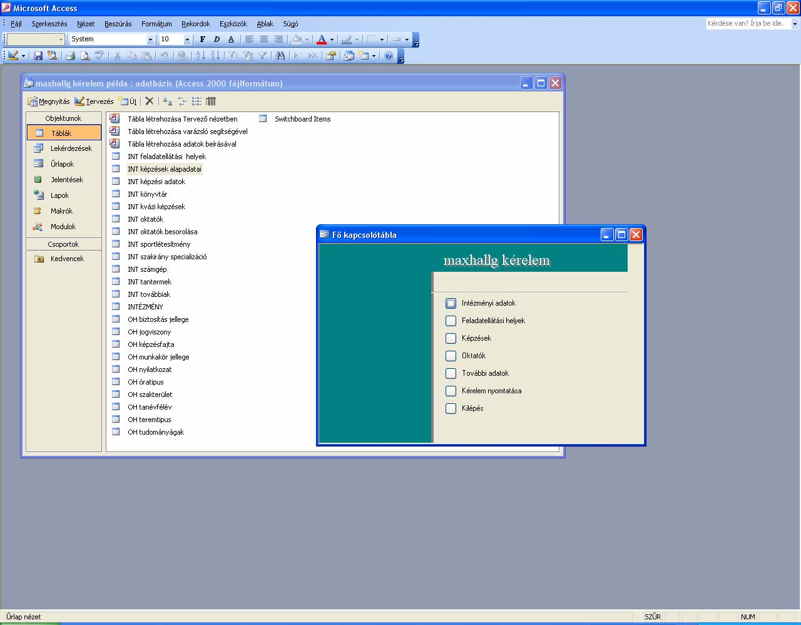Screen dimensions: 801x625
Task: Open Access Help via question mark icon
Action: tap(389, 56)
